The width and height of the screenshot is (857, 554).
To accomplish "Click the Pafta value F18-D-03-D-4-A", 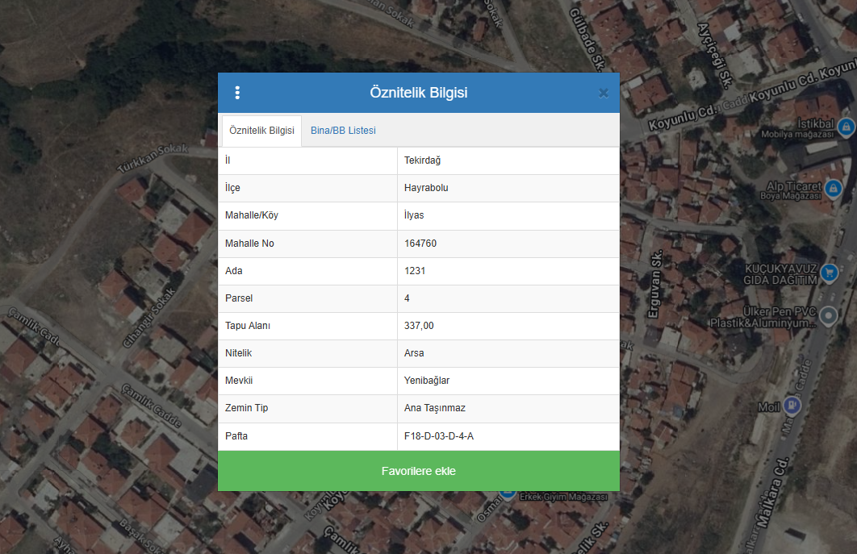I will (439, 436).
